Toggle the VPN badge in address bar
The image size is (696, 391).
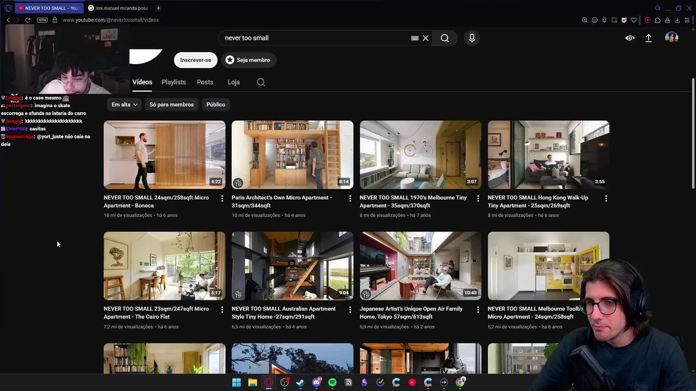(42, 20)
